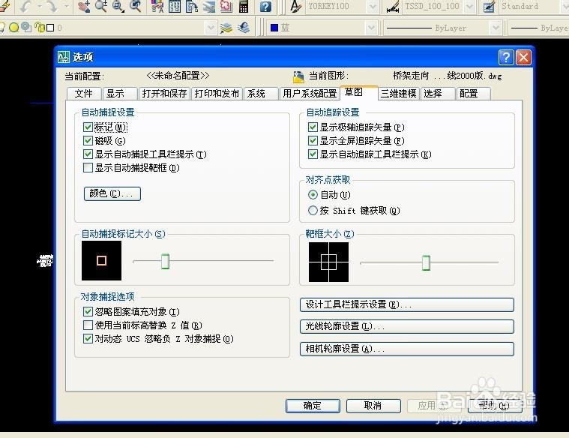This screenshot has width=569, height=438.
Task: Select the Zoom window tool
Action: (x=118, y=6)
